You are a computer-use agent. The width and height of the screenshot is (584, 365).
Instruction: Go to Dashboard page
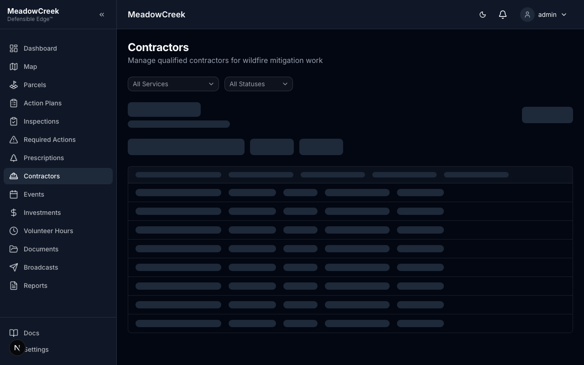pyautogui.click(x=58, y=48)
